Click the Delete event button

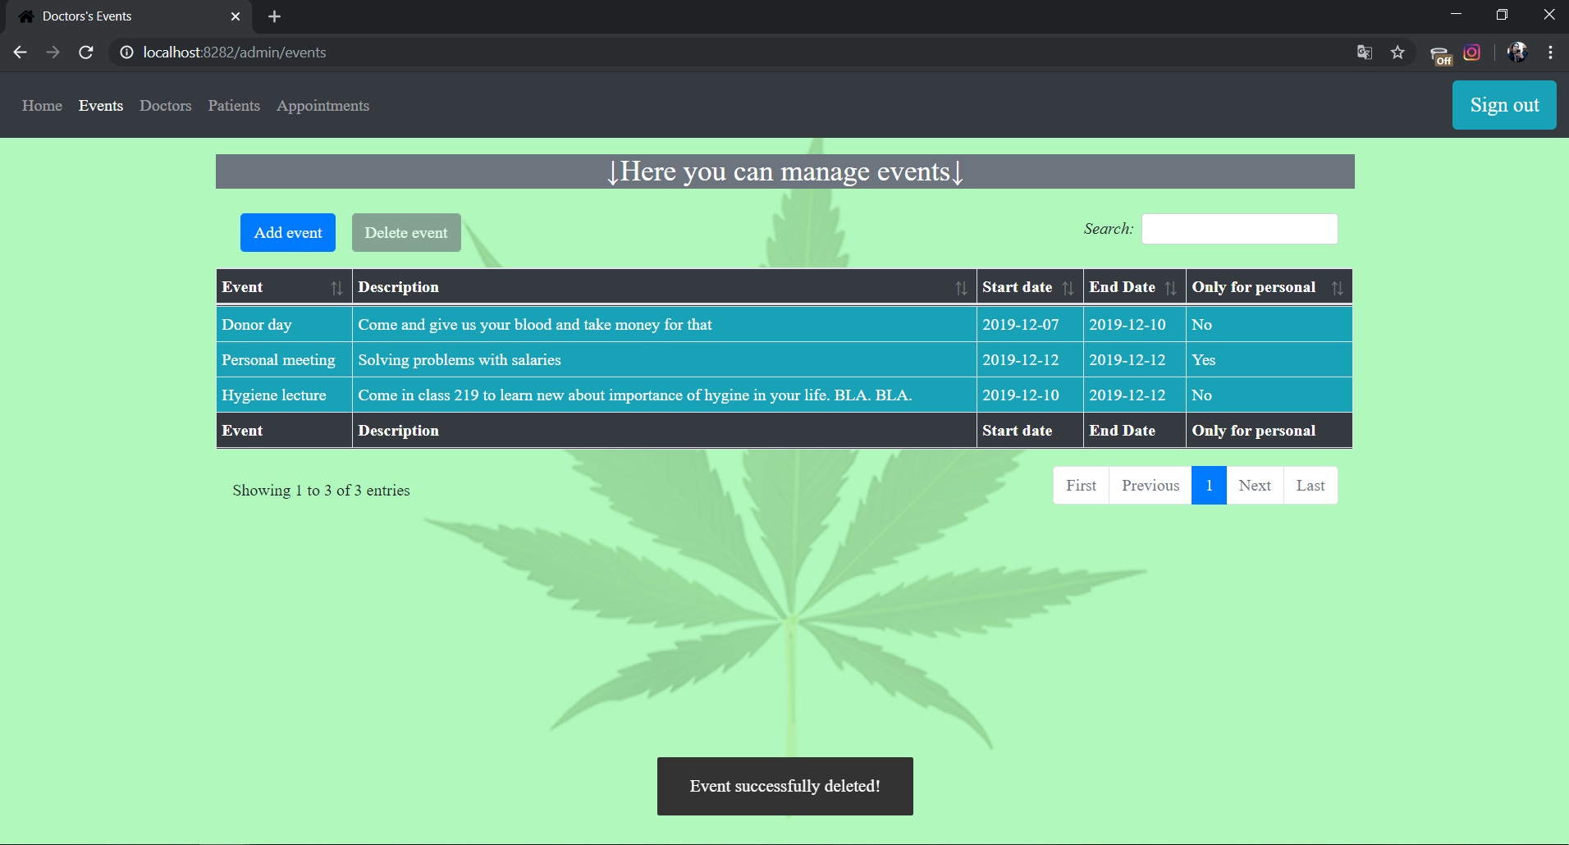(406, 233)
